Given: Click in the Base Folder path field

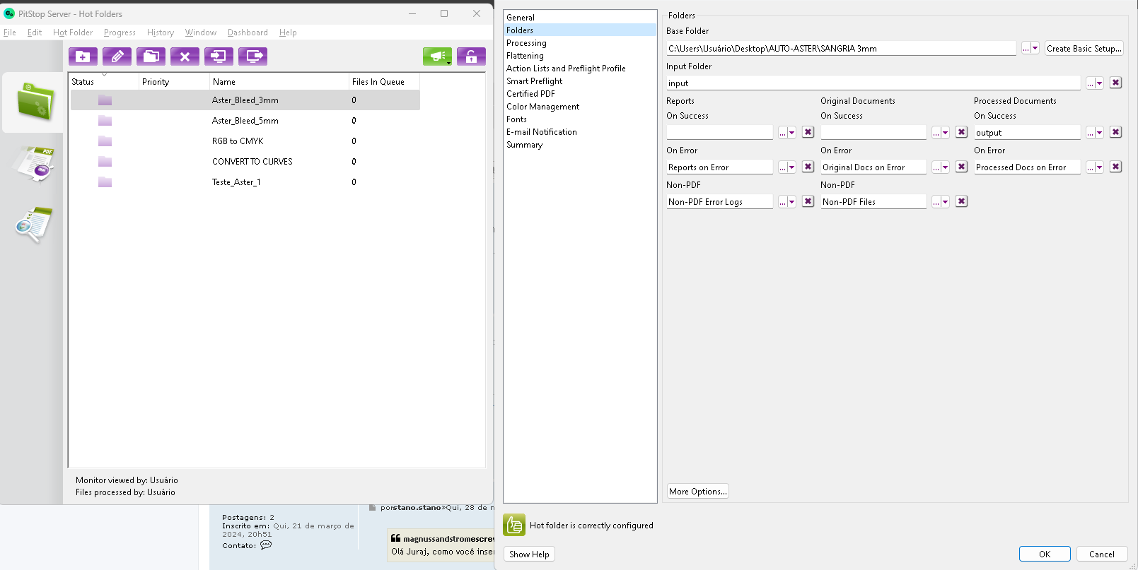Looking at the screenshot, I should (841, 49).
